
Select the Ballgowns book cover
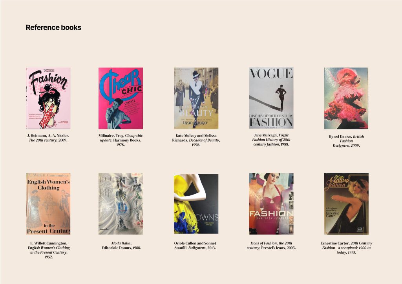[196, 204]
